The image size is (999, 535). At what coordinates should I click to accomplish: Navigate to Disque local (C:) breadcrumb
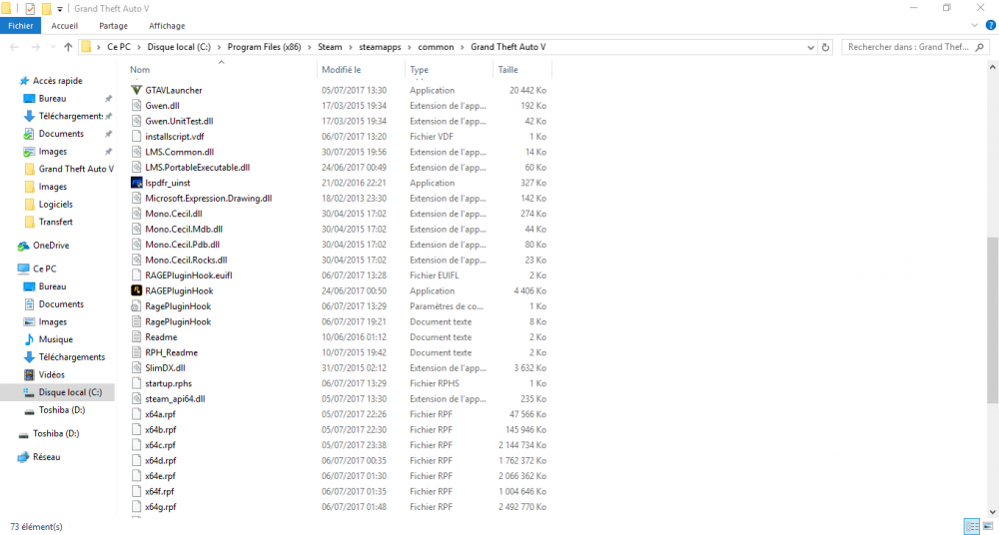pos(179,47)
